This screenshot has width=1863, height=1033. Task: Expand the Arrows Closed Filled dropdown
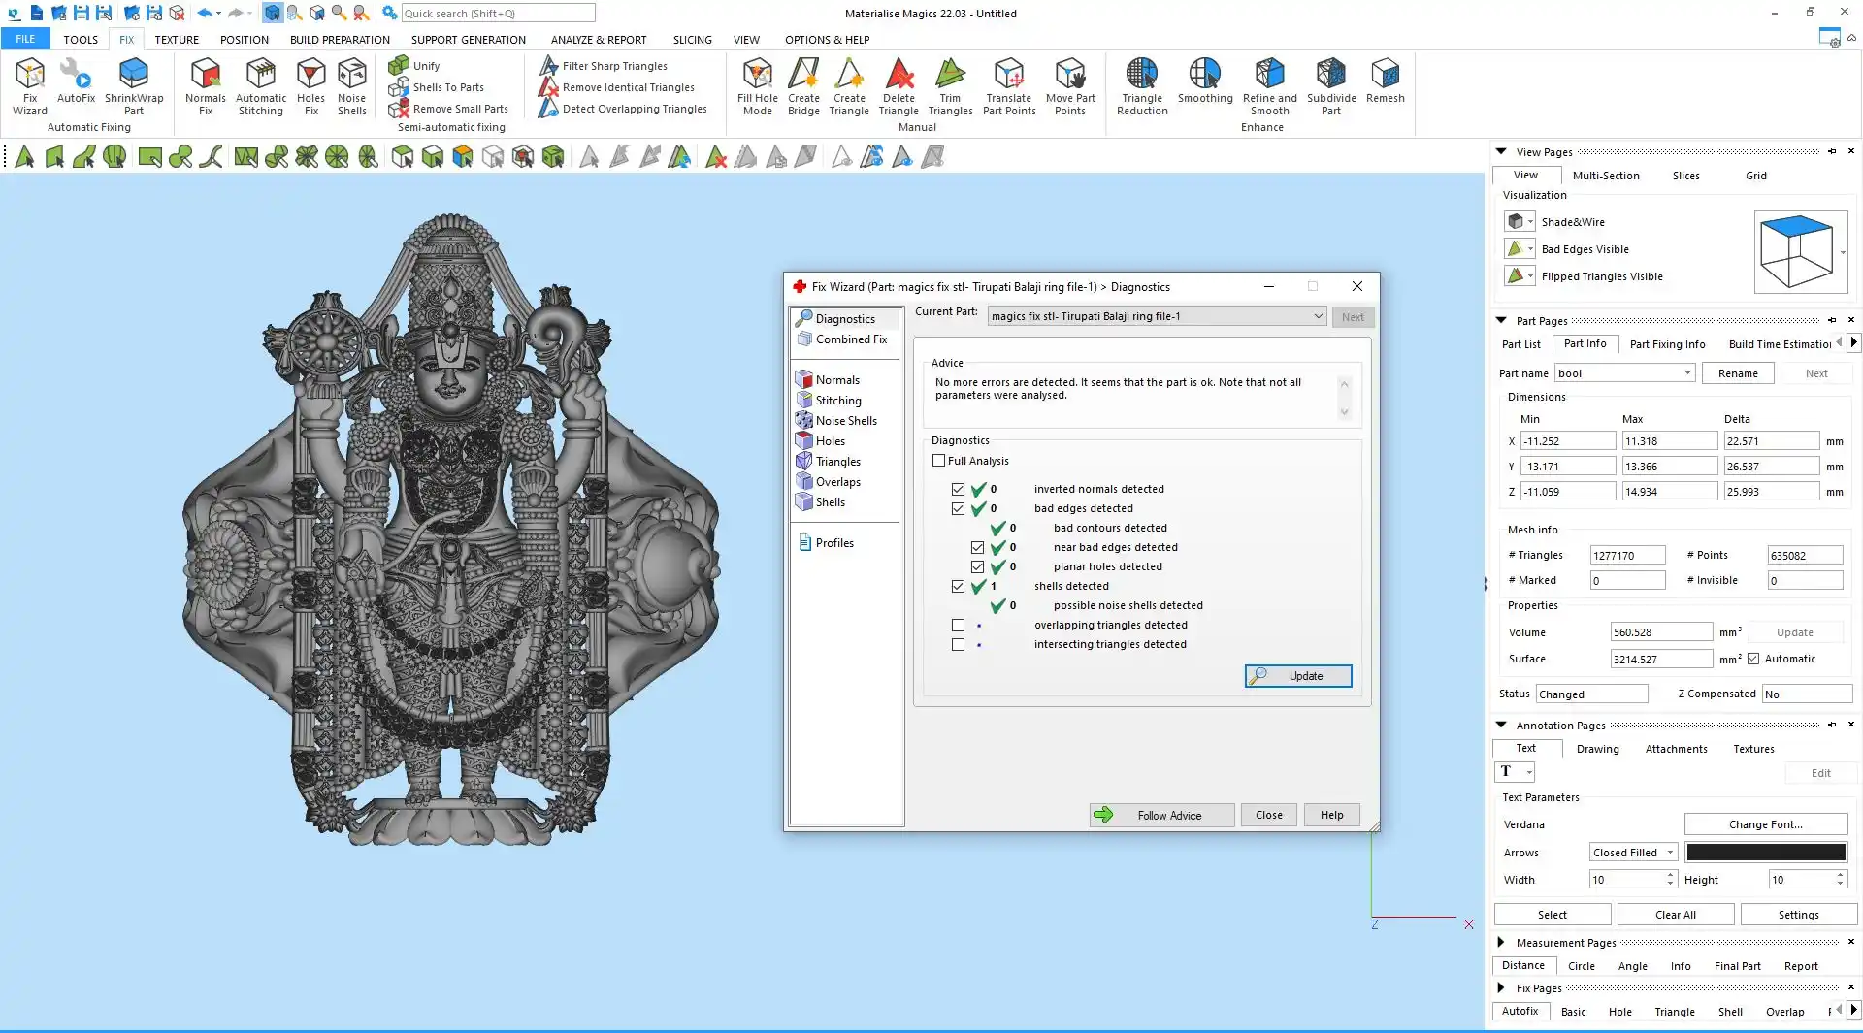(1670, 853)
